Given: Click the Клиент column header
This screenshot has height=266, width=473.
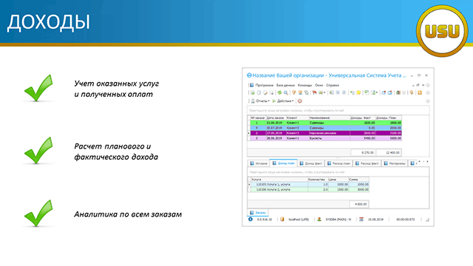Looking at the screenshot, I should pyautogui.click(x=297, y=118).
